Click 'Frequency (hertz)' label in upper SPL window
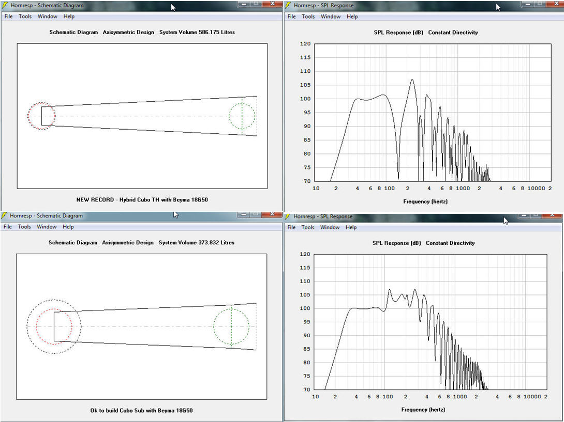Image resolution: width=564 pixels, height=422 pixels. 425,201
